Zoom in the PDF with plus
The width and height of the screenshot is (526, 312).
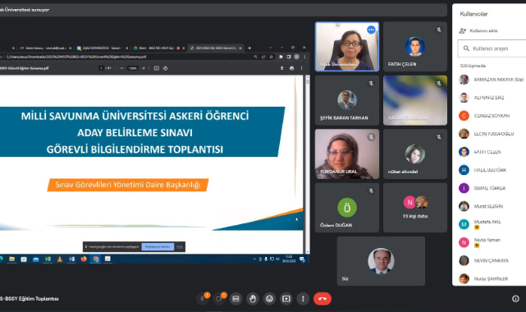coord(144,68)
